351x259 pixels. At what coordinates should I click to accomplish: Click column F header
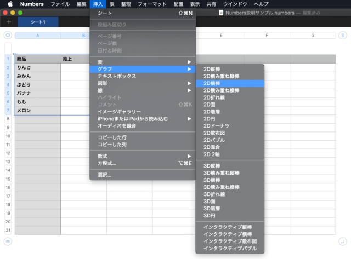tap(267, 35)
